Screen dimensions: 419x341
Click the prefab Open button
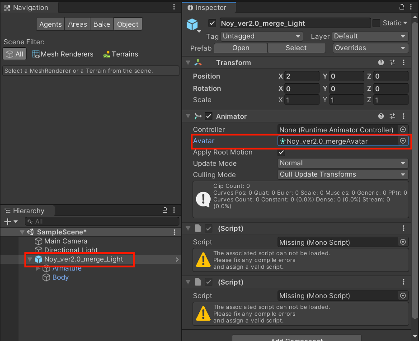240,48
